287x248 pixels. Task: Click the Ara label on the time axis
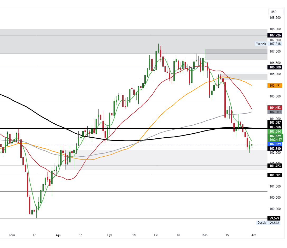[x=253, y=235]
